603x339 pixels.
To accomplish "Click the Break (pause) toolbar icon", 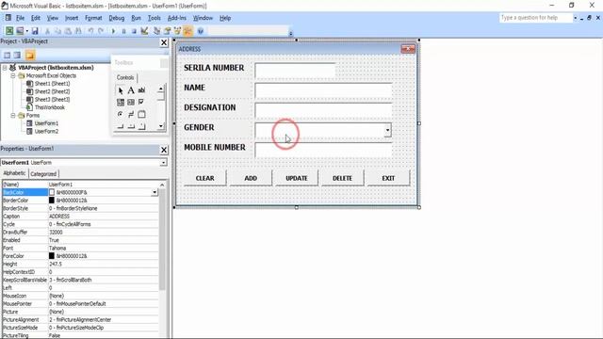I will pos(123,31).
